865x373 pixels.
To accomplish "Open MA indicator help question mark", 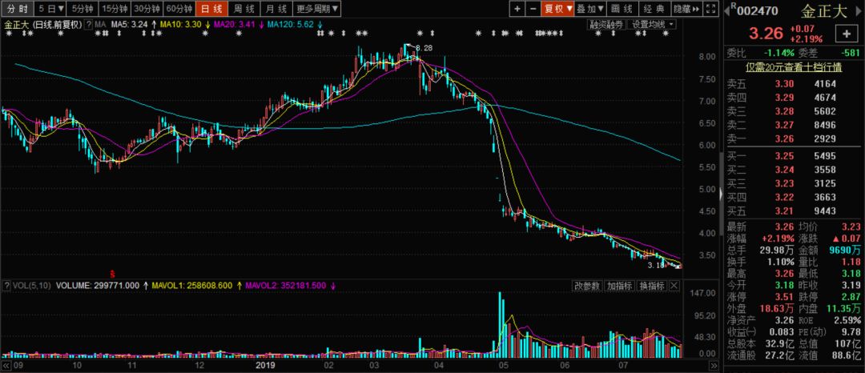I will (x=88, y=25).
